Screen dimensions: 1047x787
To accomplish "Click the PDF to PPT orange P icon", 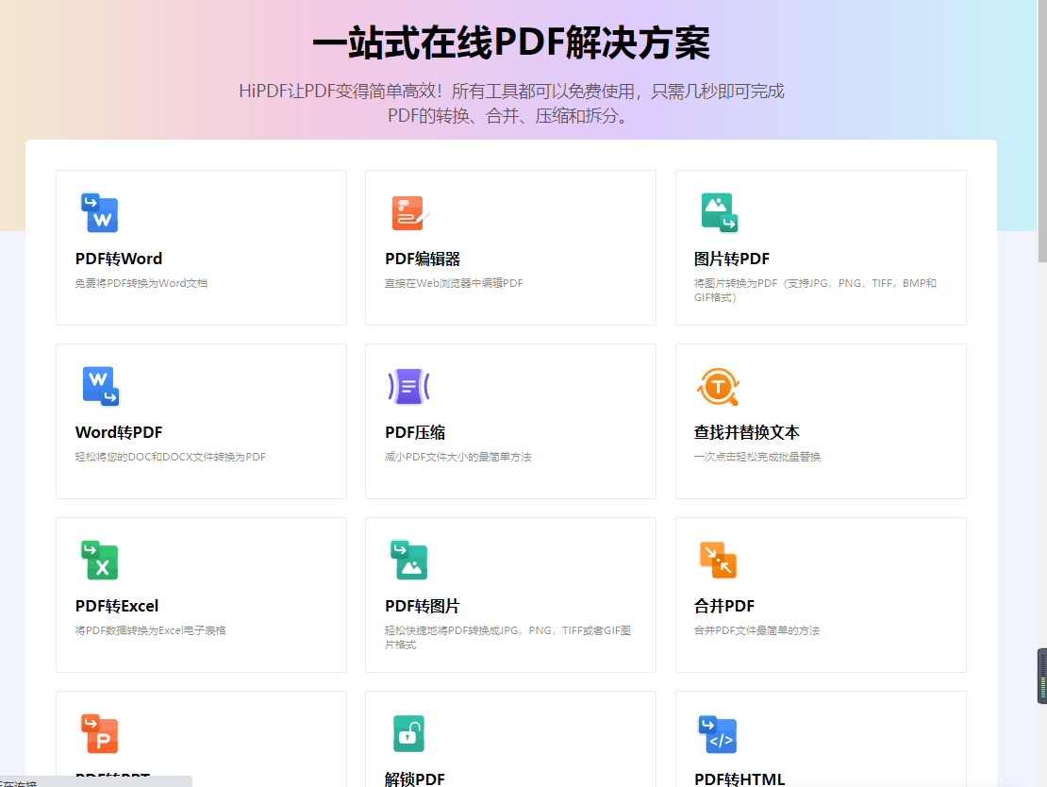I will tap(99, 733).
